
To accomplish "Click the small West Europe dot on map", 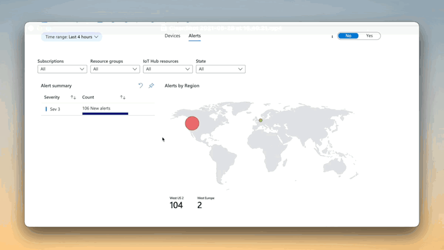I will 260,120.
